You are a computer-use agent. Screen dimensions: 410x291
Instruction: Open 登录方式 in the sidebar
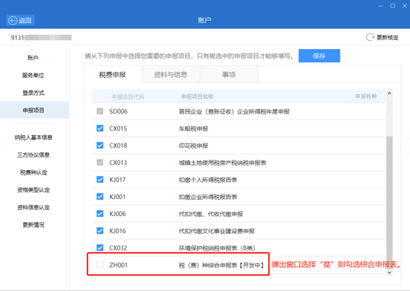click(x=33, y=93)
